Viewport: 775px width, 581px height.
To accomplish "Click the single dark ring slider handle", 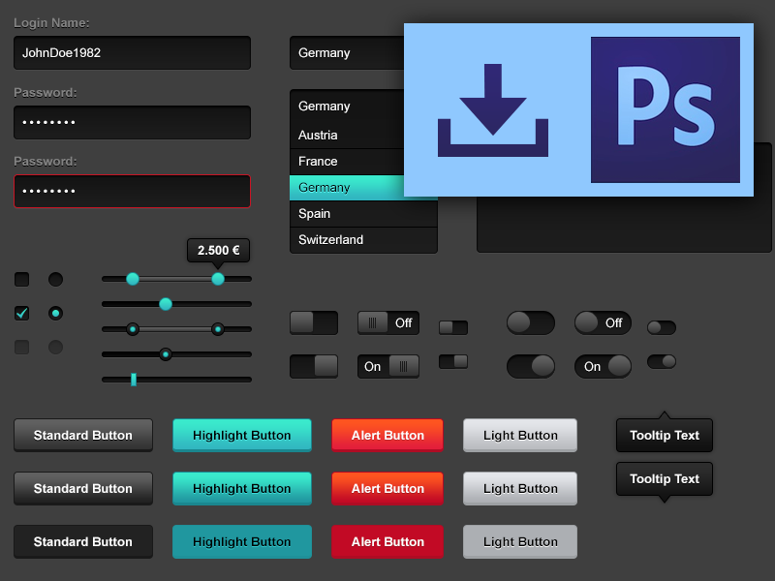I will coord(166,354).
